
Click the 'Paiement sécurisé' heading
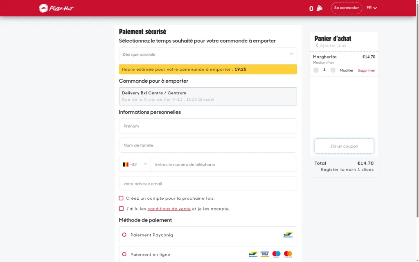tap(142, 32)
